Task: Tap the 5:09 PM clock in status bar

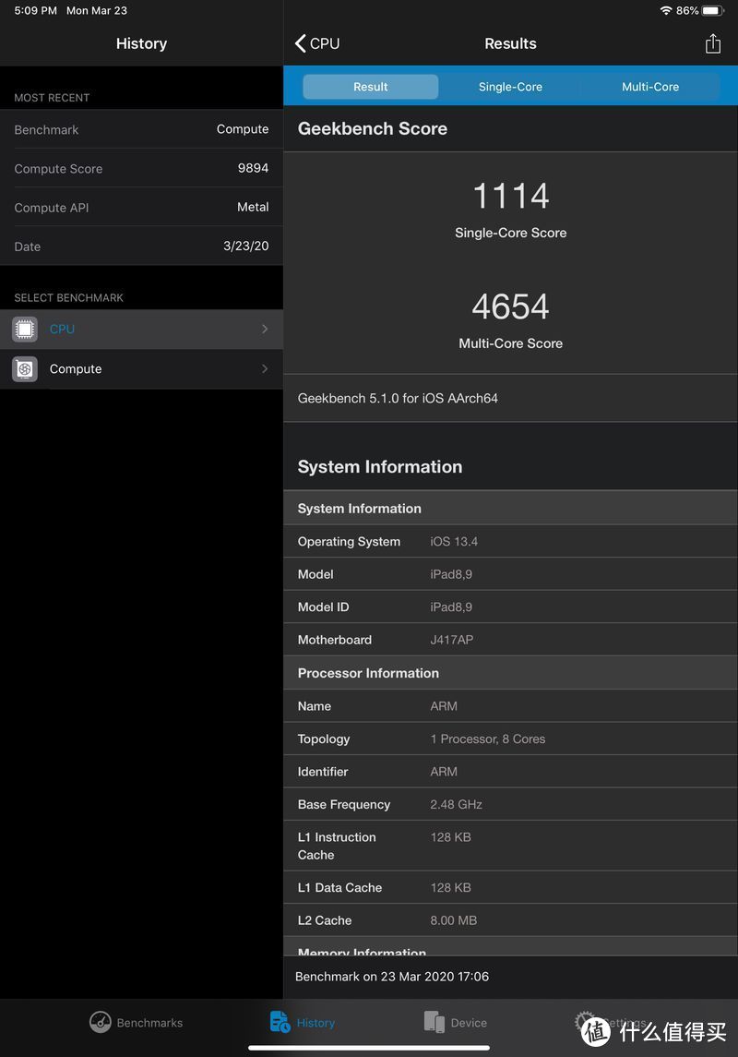Action: (36, 11)
